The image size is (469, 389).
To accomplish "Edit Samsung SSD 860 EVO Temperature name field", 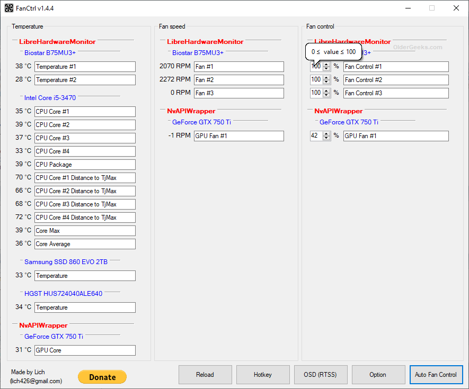I will tap(85, 276).
